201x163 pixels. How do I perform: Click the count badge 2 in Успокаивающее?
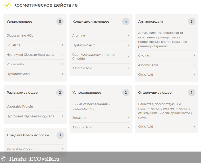click(x=126, y=93)
